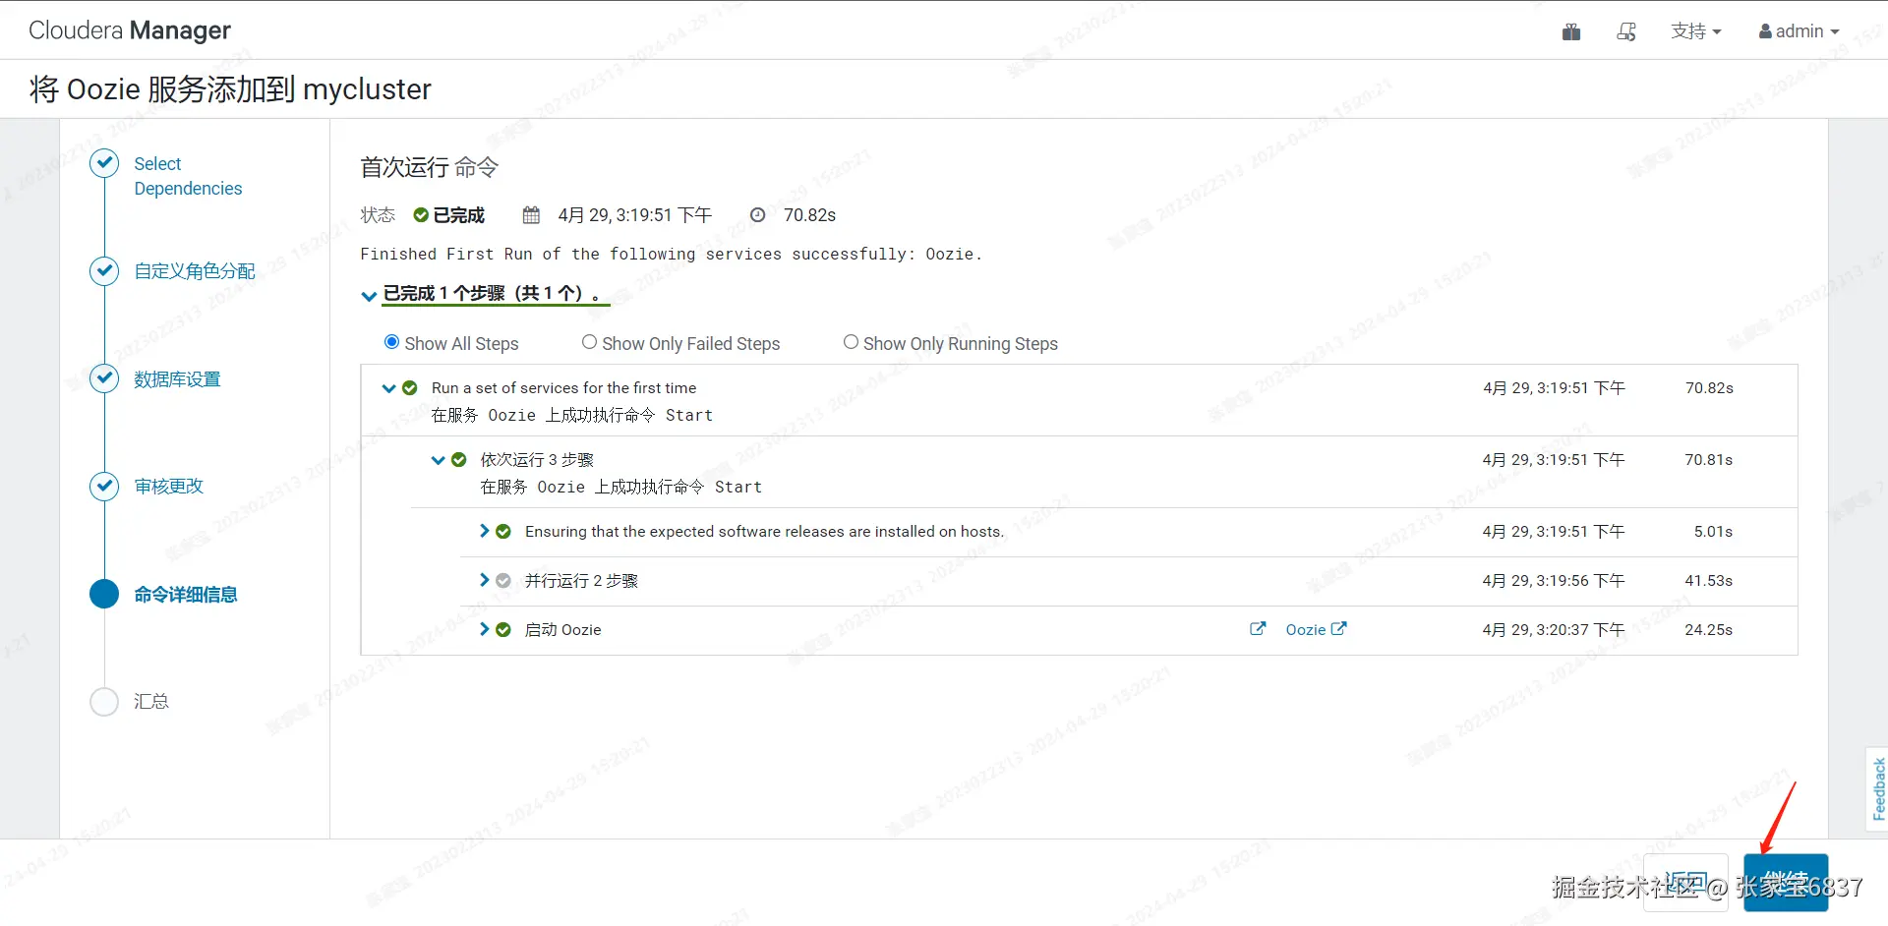Screen dimensions: 1888x926
Task: Collapse the 已完成 1 个步骤 section
Action: tap(369, 295)
